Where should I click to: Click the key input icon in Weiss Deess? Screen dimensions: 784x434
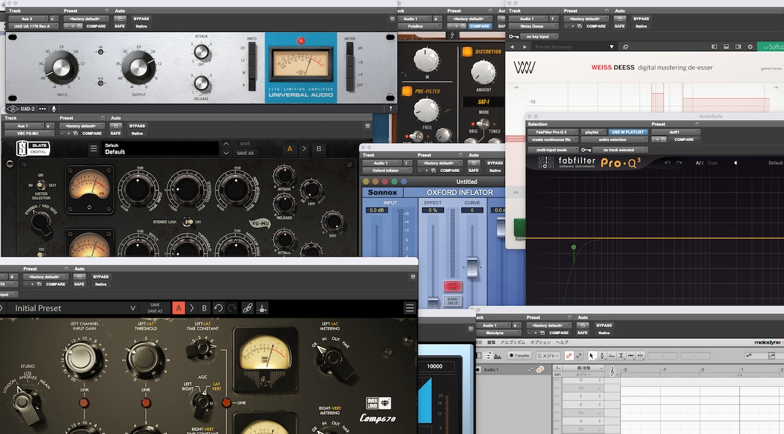[x=513, y=37]
